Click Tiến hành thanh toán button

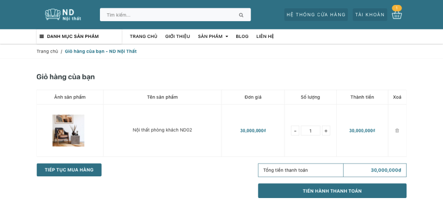(x=332, y=191)
